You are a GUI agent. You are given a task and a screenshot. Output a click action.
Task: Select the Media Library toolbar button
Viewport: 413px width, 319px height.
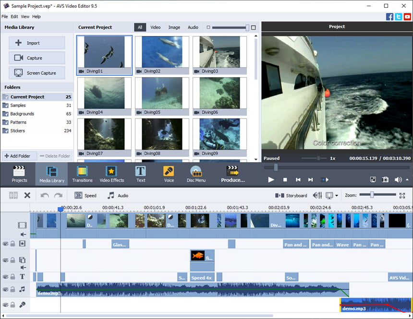52,174
